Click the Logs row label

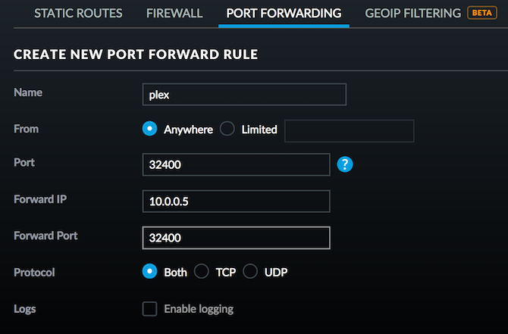pos(25,308)
